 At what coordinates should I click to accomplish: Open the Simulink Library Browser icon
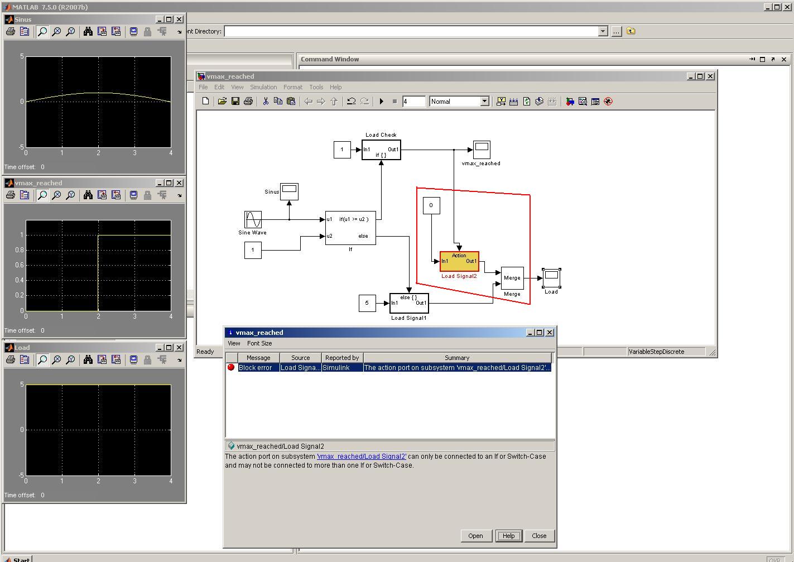[570, 102]
